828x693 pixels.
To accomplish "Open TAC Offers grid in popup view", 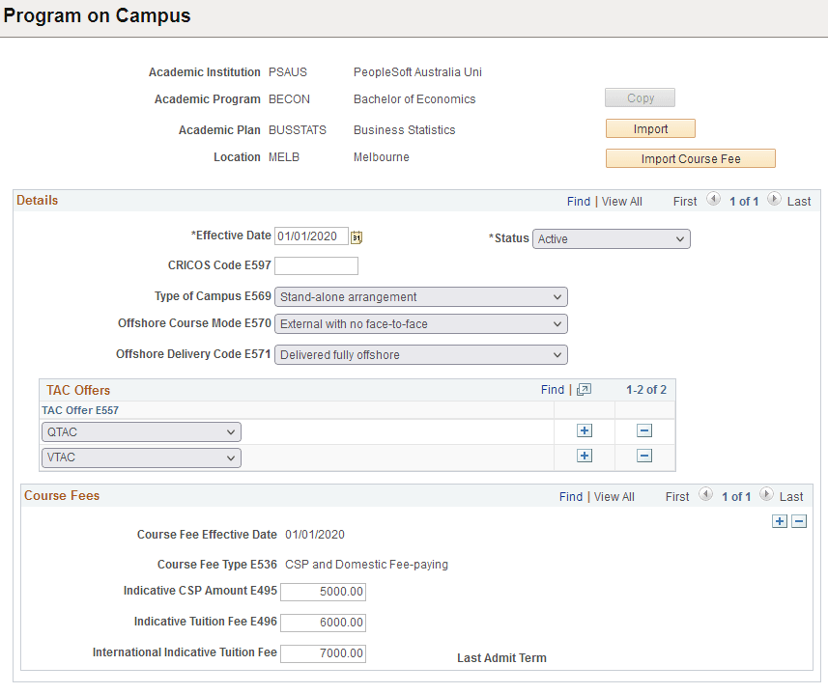I will (582, 389).
